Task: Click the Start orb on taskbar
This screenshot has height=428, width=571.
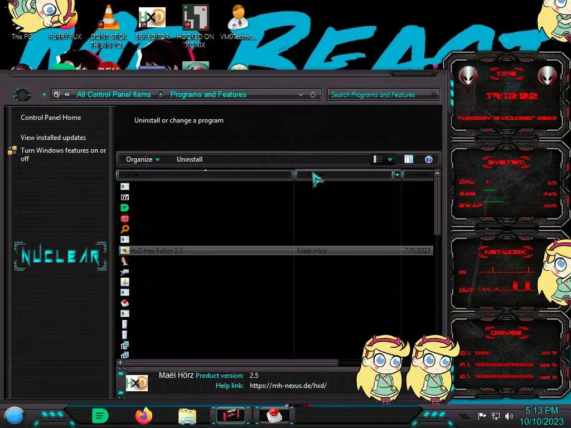Action: [x=14, y=416]
